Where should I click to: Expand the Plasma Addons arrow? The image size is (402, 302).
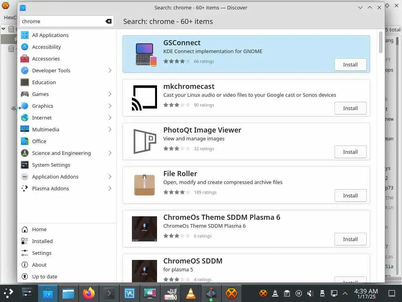point(110,189)
